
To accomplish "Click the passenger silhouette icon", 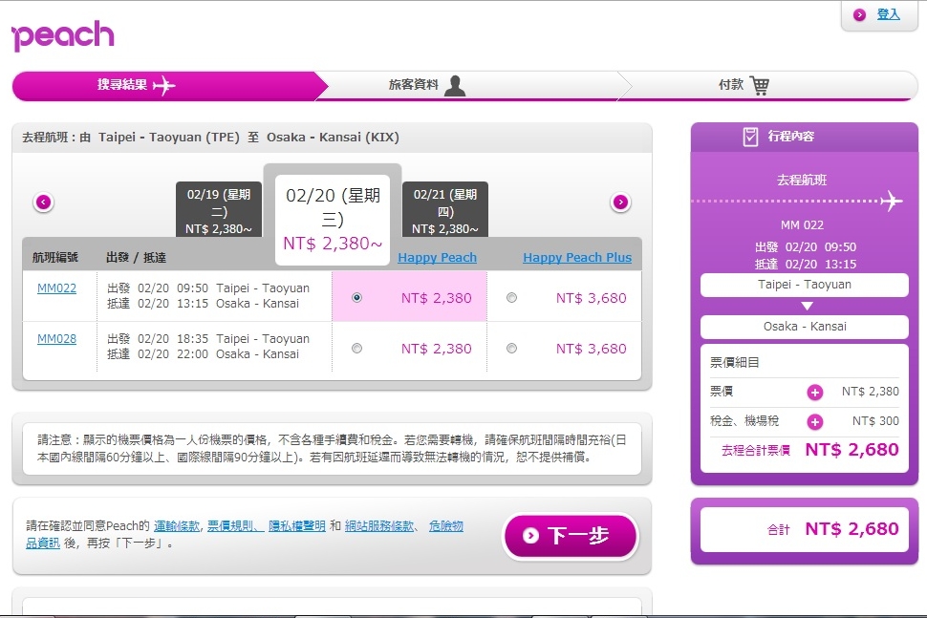I will pyautogui.click(x=455, y=86).
